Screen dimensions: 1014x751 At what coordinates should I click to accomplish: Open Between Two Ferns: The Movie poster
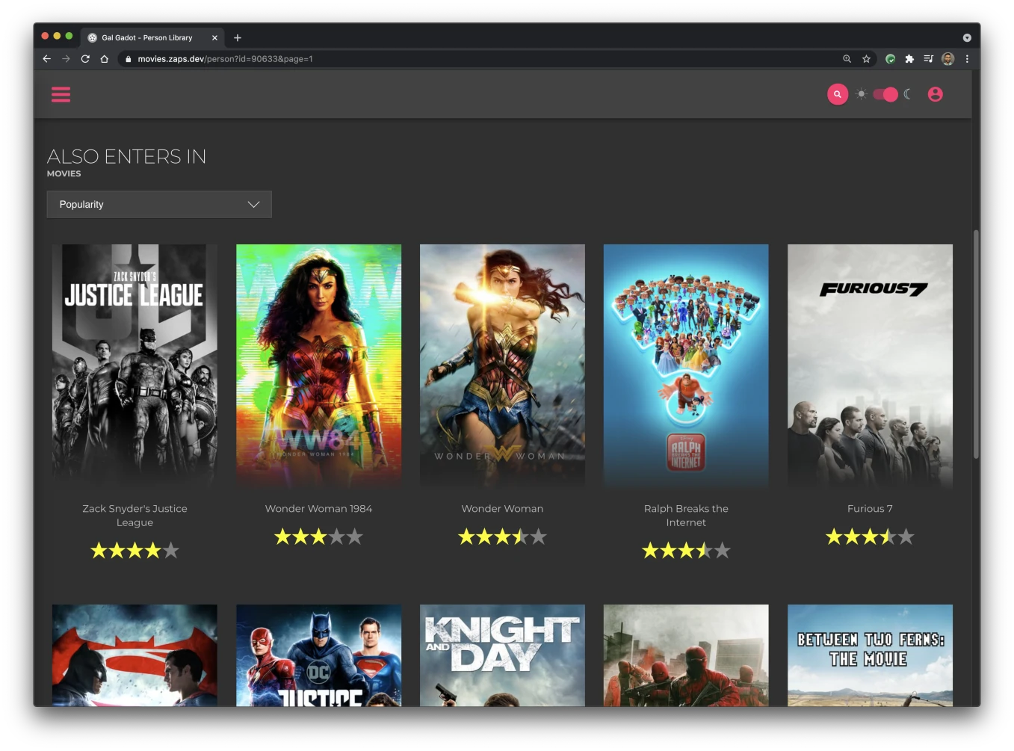[870, 655]
